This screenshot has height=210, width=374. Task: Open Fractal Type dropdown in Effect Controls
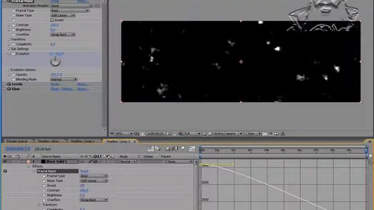pyautogui.click(x=70, y=10)
